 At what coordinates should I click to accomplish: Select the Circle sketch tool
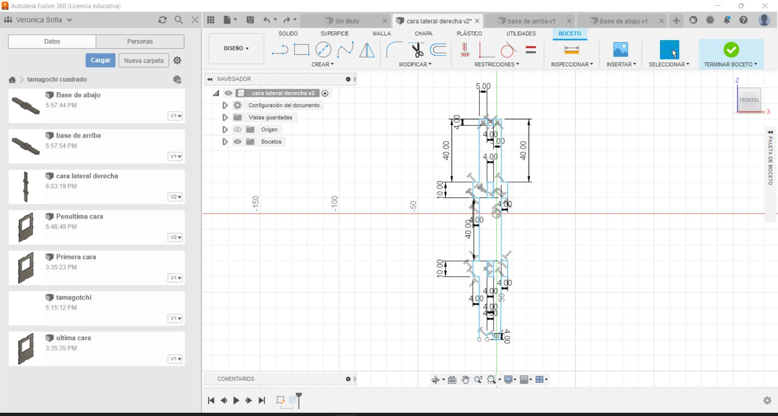pyautogui.click(x=323, y=50)
